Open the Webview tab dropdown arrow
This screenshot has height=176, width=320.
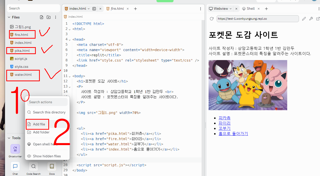230,8
